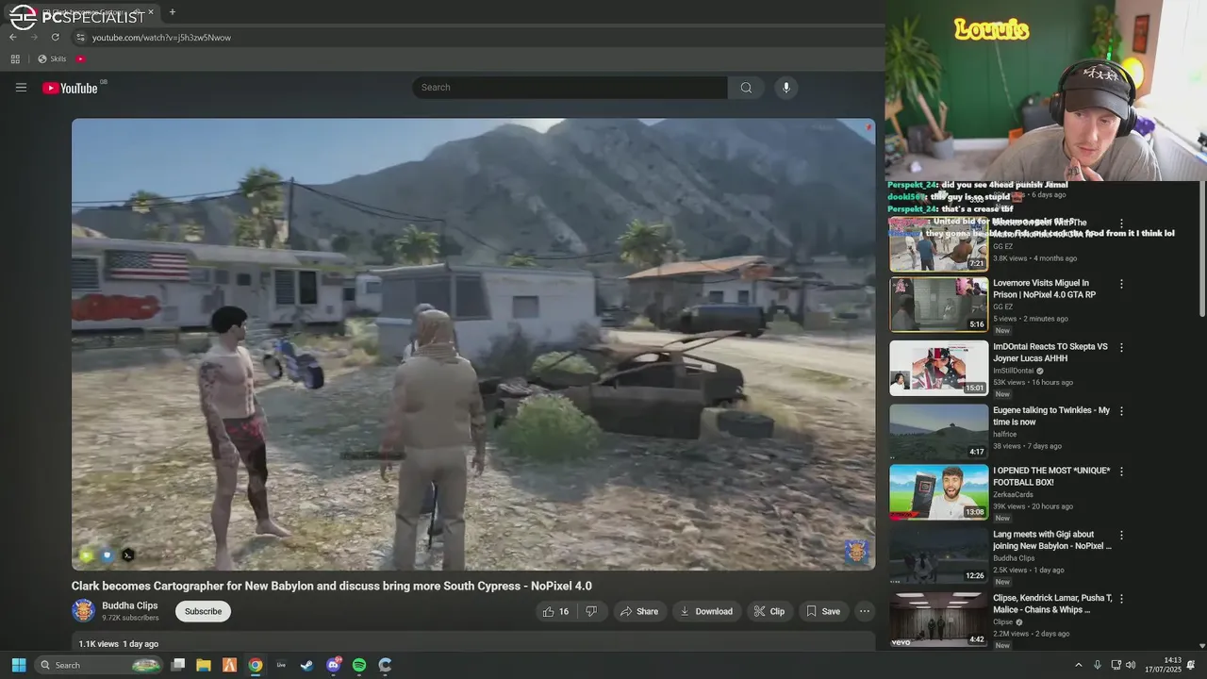Go to the YouTube home logo
This screenshot has height=679, width=1207.
click(71, 88)
